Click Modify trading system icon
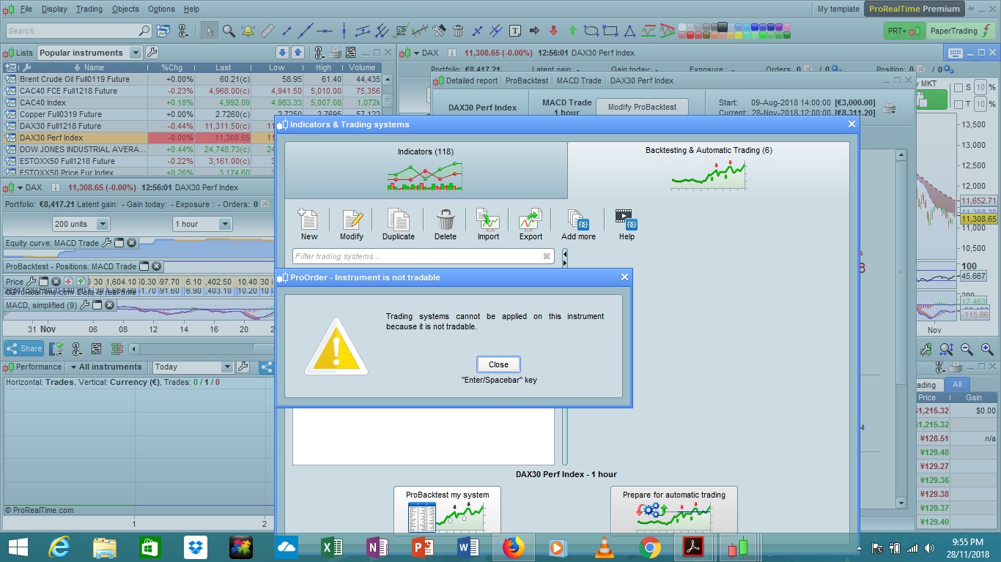Viewport: 1001px width, 562px height. (352, 224)
